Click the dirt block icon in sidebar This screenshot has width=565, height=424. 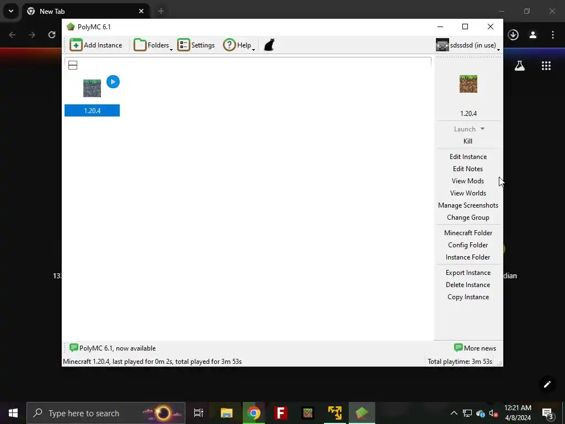coord(468,84)
